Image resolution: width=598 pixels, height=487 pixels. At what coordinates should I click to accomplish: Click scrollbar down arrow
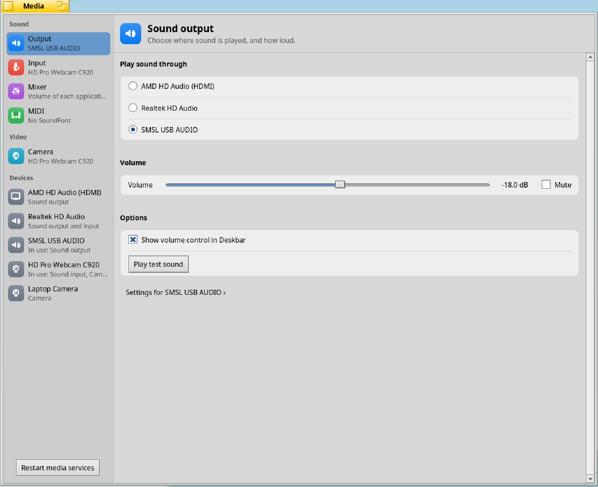590,478
